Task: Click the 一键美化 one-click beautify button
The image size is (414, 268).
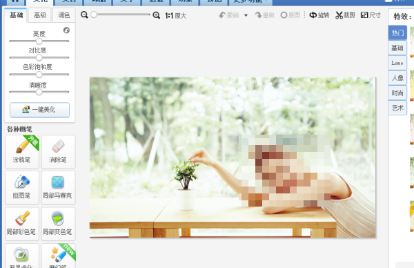Action: 39,110
